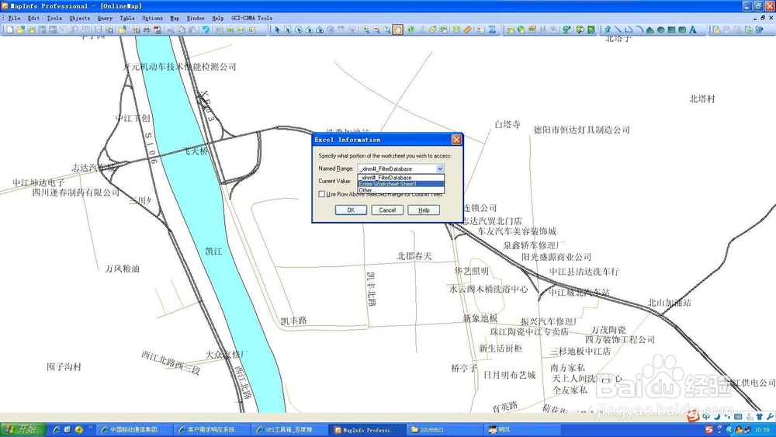Select the Text tool letter A
Screen dimensions: 776x437
point(693,29)
